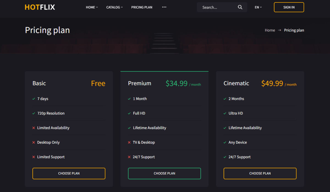This screenshot has height=192, width=330.
Task: Click the Premium $34.99 price
Action: click(177, 83)
